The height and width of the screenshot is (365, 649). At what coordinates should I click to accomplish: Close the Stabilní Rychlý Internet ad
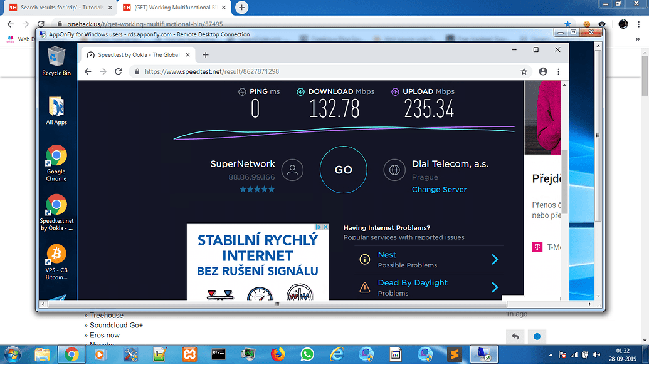pyautogui.click(x=325, y=227)
